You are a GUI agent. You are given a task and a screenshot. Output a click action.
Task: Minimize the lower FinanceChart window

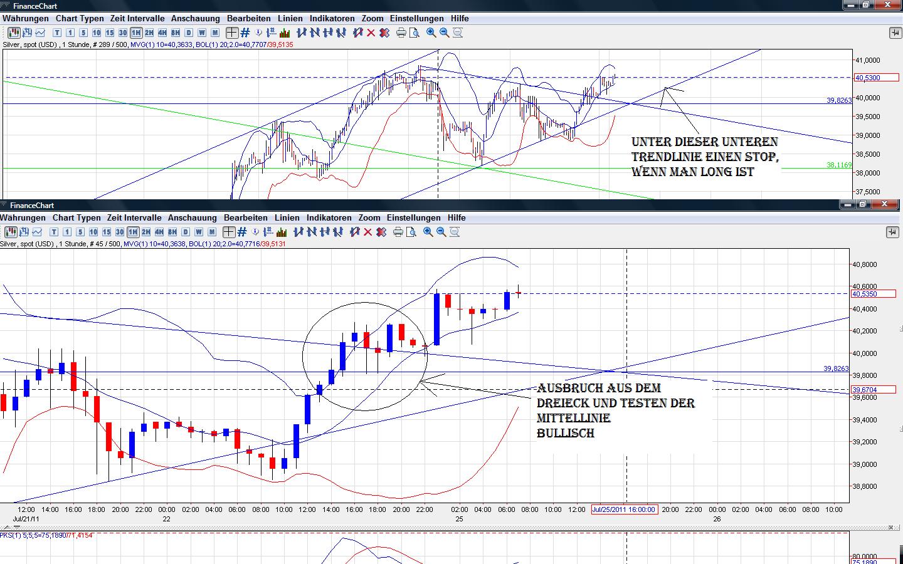coord(847,204)
